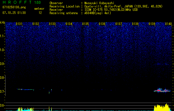The height and width of the screenshot is (111, 174).
Task: Click the 1.0 kHz axis label
Action: pyautogui.click(x=2, y=50)
